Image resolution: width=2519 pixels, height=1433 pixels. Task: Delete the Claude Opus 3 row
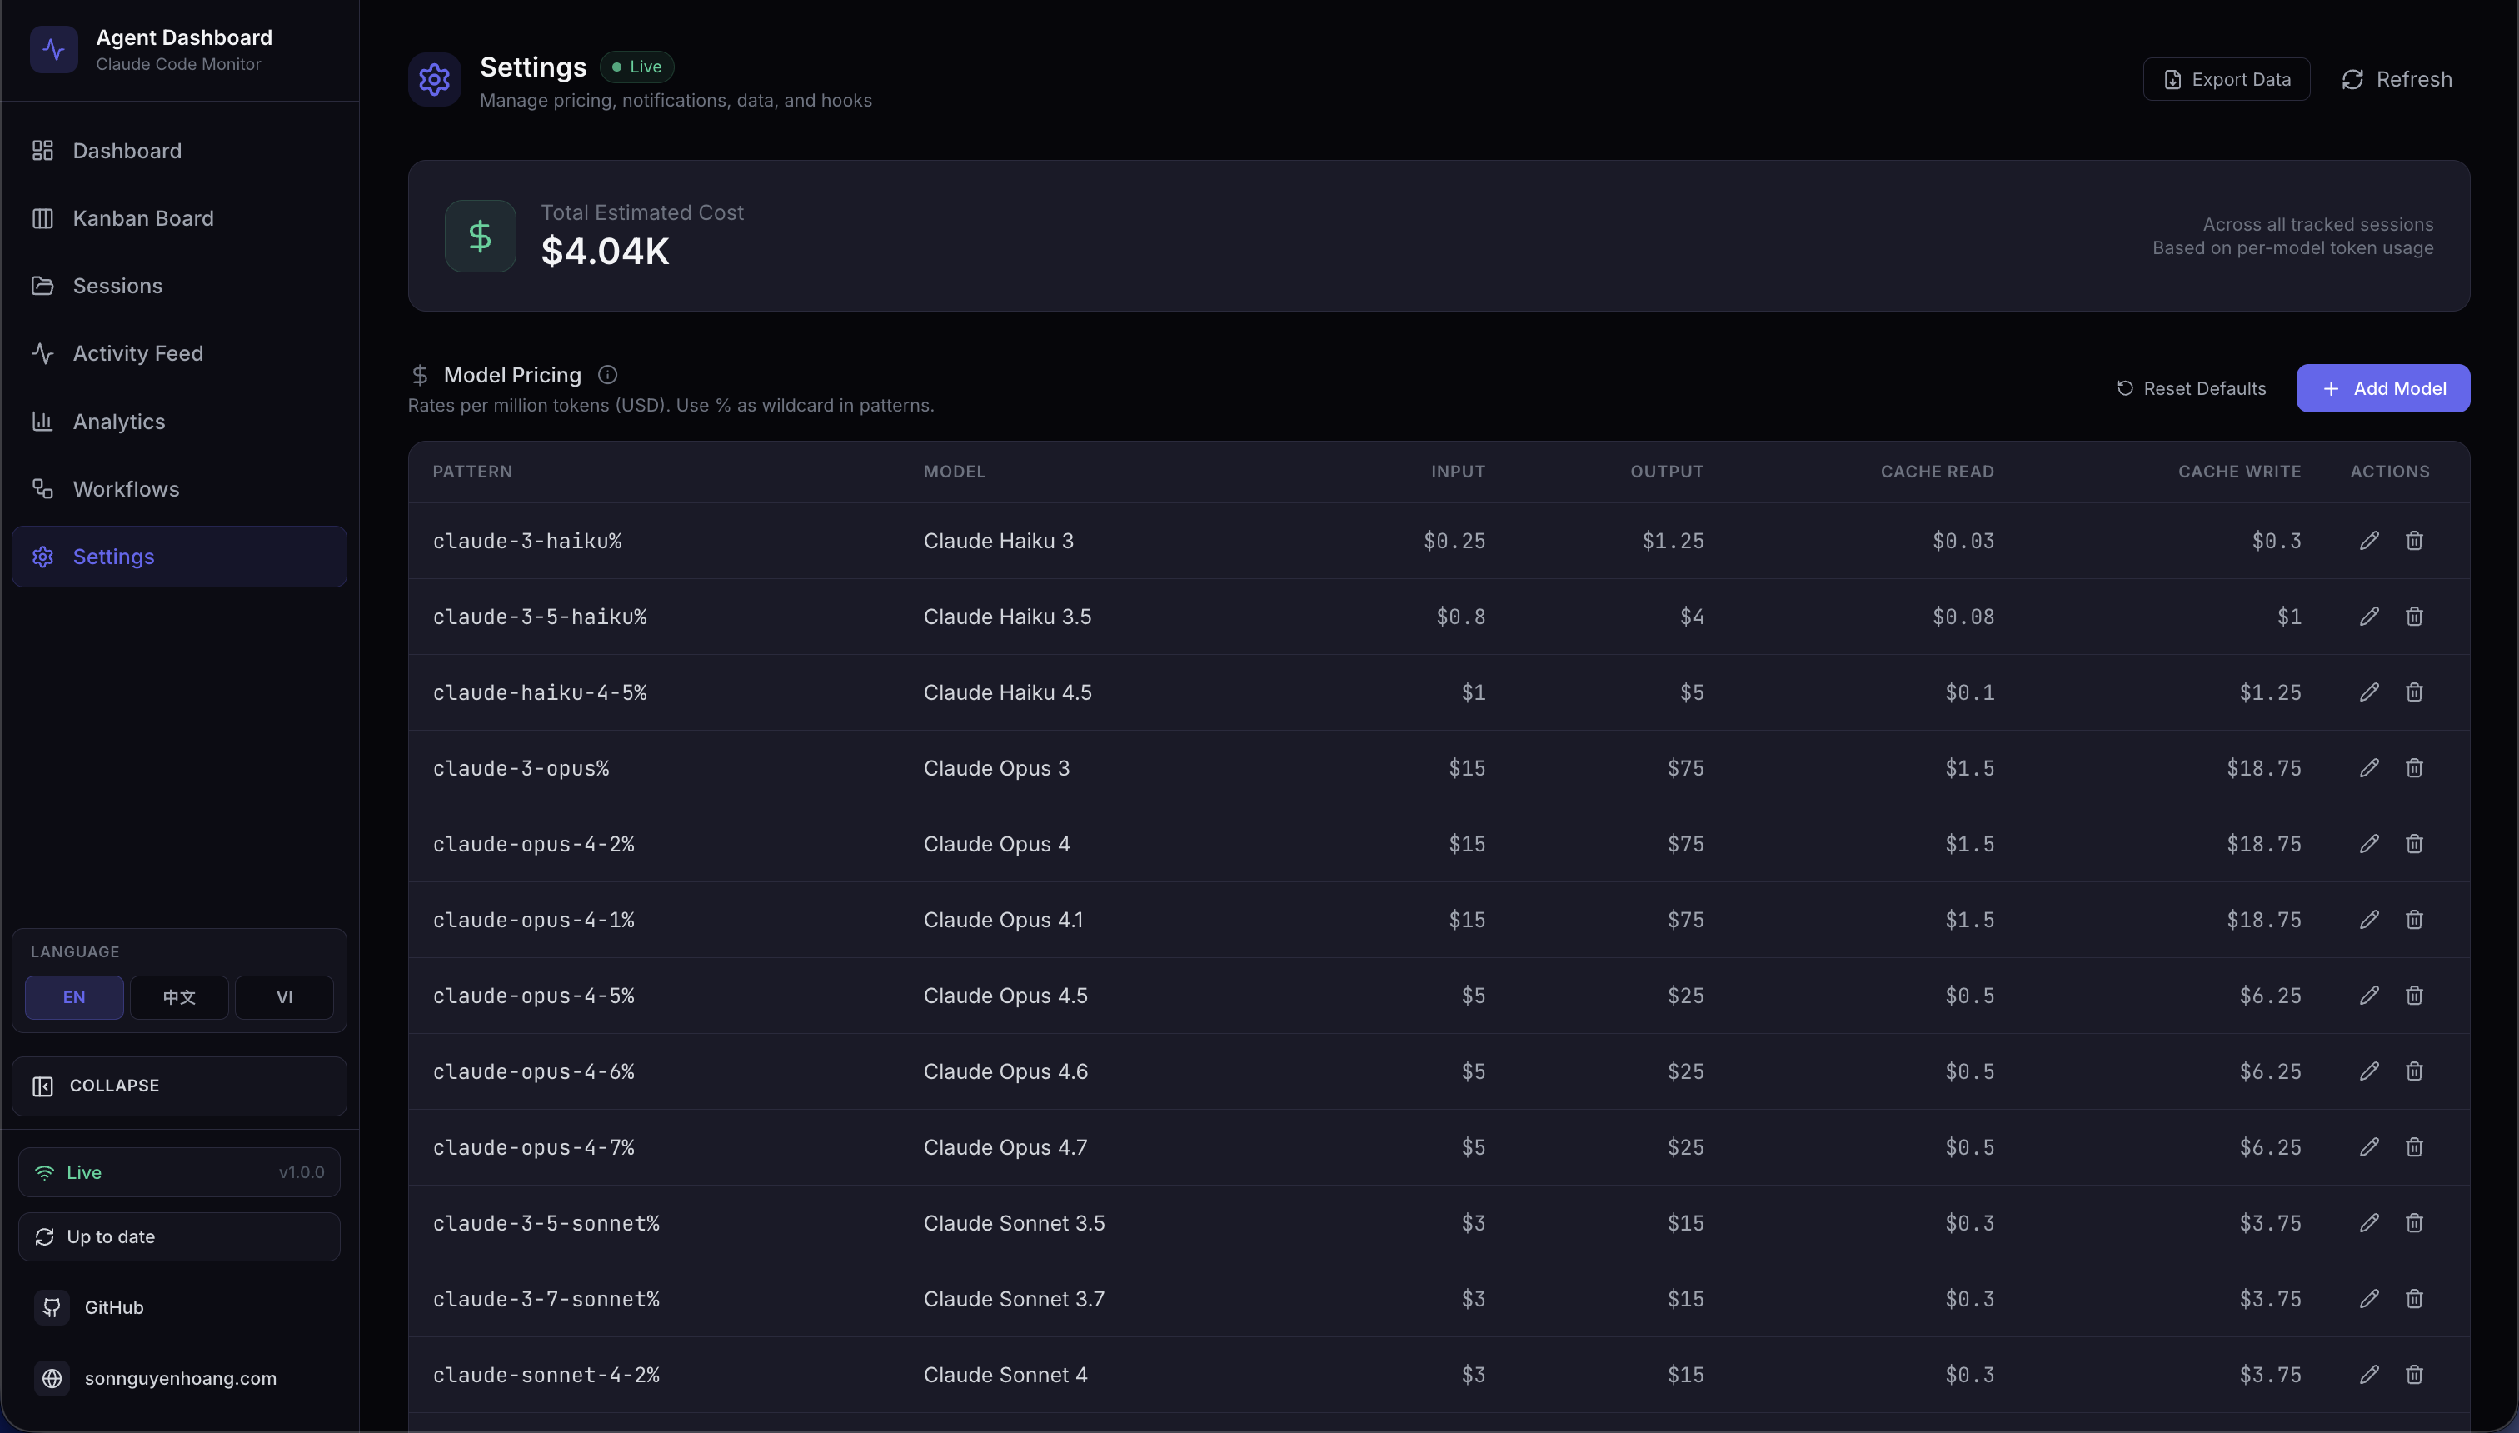tap(2414, 767)
